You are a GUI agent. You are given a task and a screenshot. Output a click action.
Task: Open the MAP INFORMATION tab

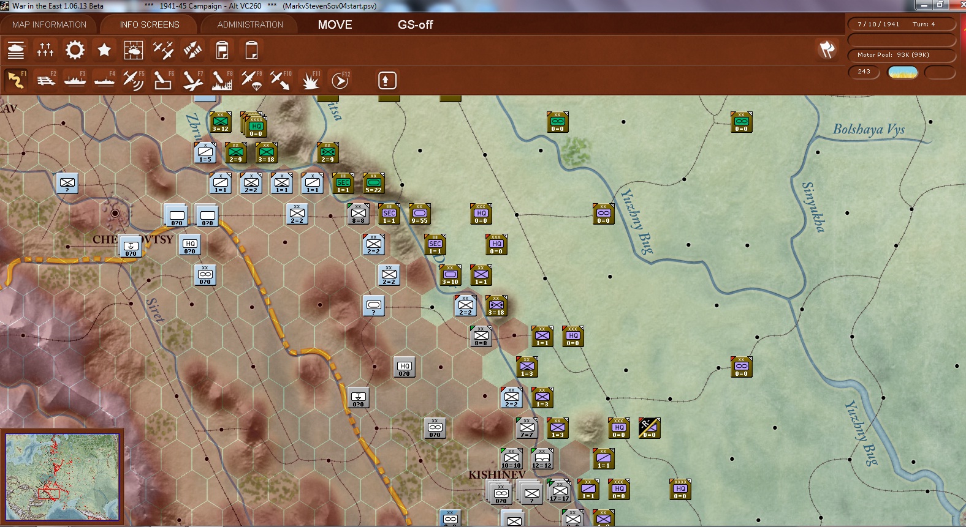(50, 24)
